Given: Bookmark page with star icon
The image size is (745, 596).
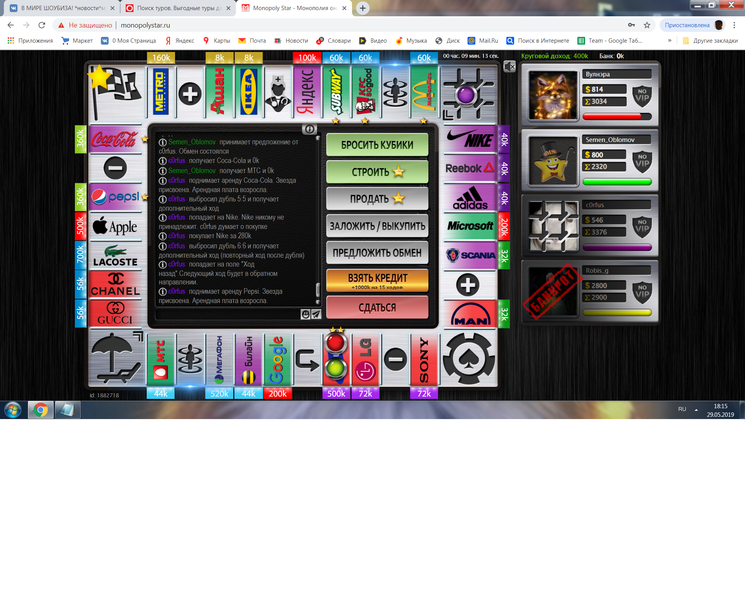Looking at the screenshot, I should 647,25.
